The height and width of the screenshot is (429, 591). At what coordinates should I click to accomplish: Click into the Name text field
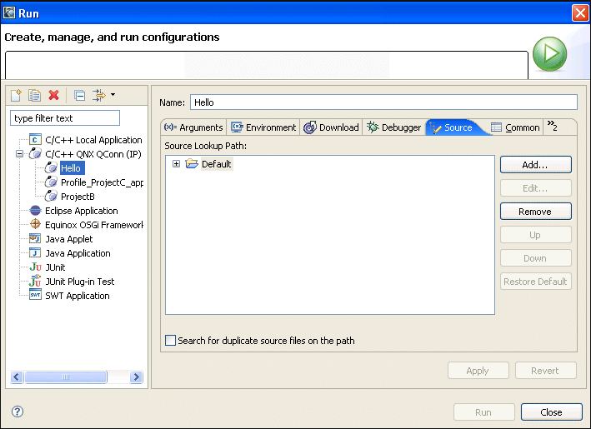[383, 102]
